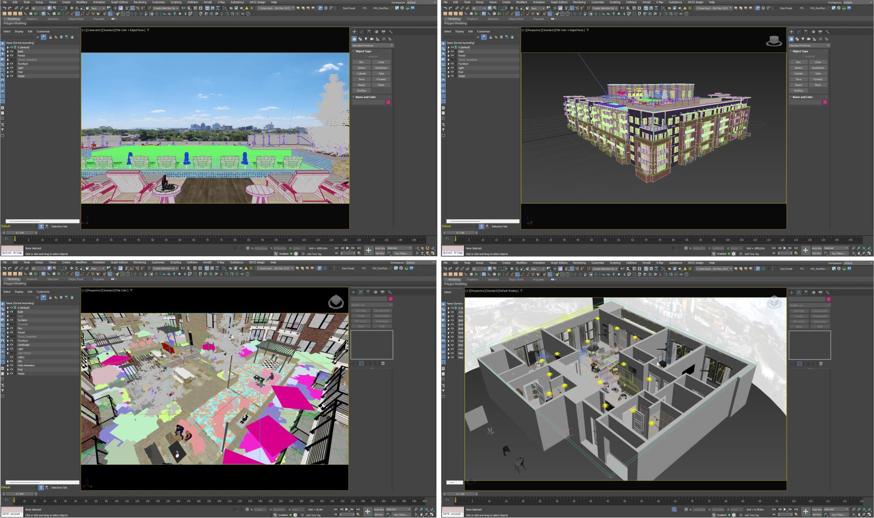
Task: Undo last action in Camera010 window
Action: tap(4, 8)
